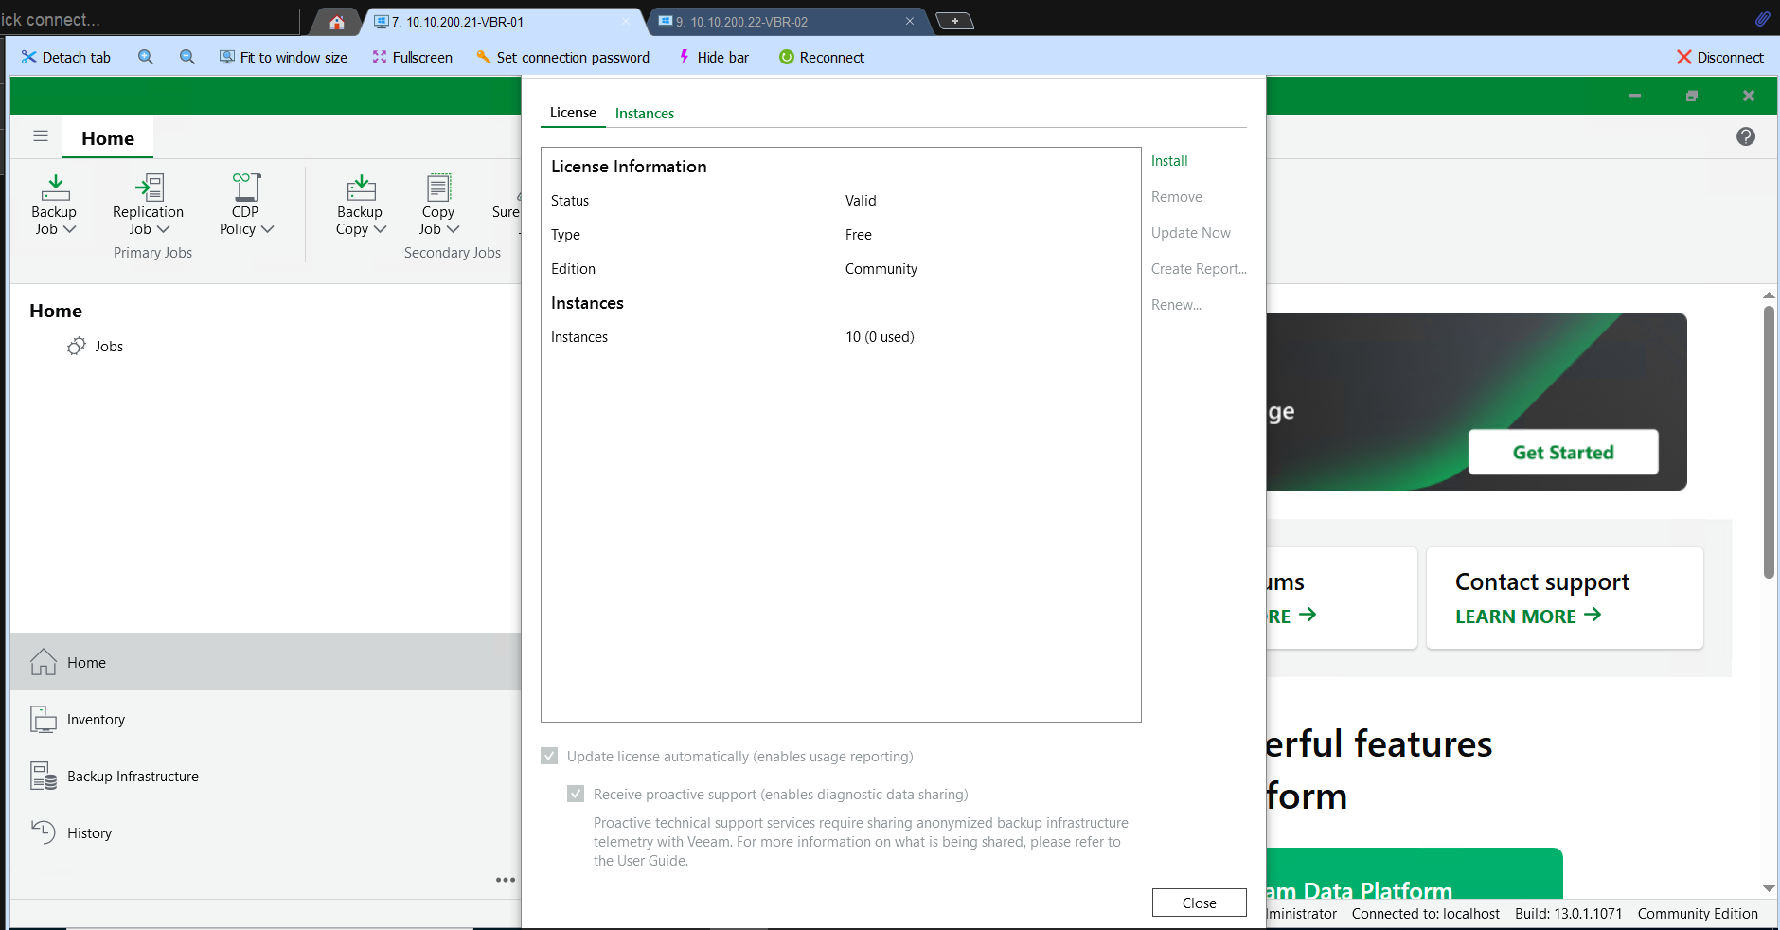1780x930 pixels.
Task: Close the license dialog with Close button
Action: pos(1199,903)
